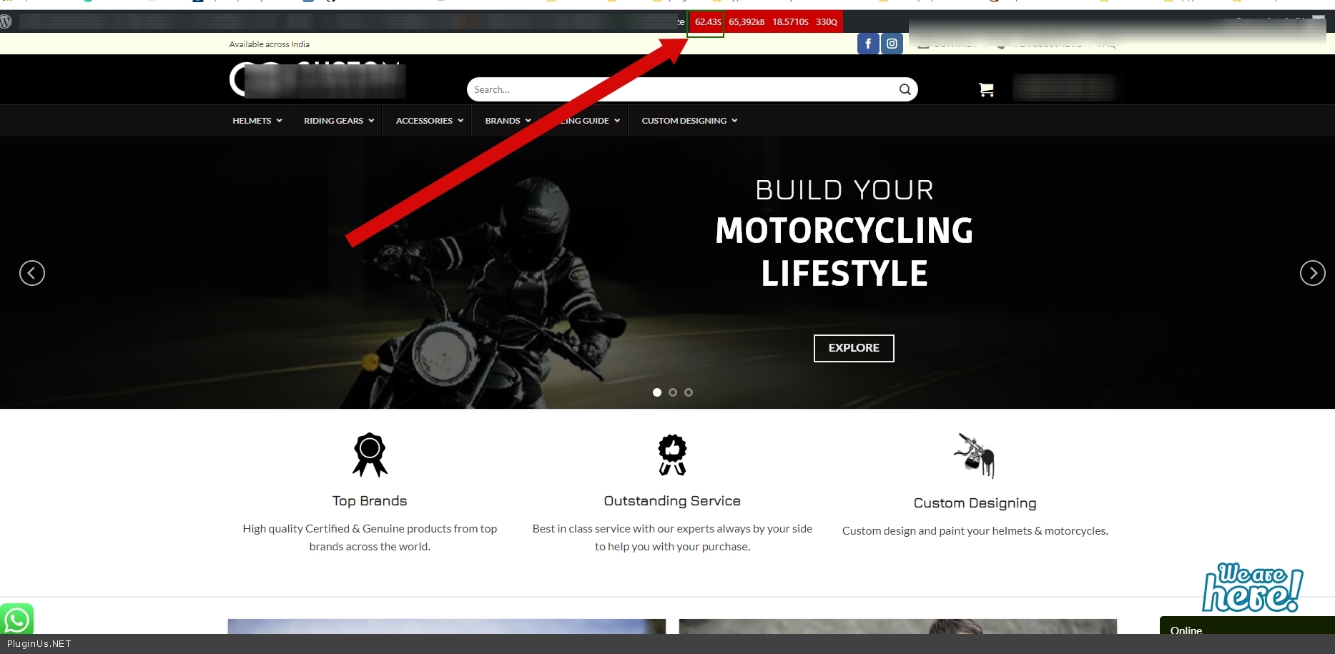1335x654 pixels.
Task: Expand the Helmets dropdown menu
Action: point(257,121)
